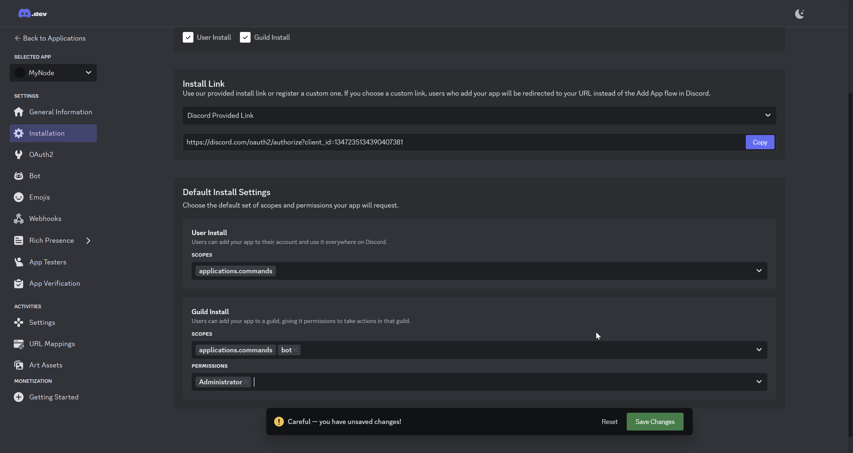The width and height of the screenshot is (853, 453).
Task: Go to General Information settings
Action: tap(60, 112)
